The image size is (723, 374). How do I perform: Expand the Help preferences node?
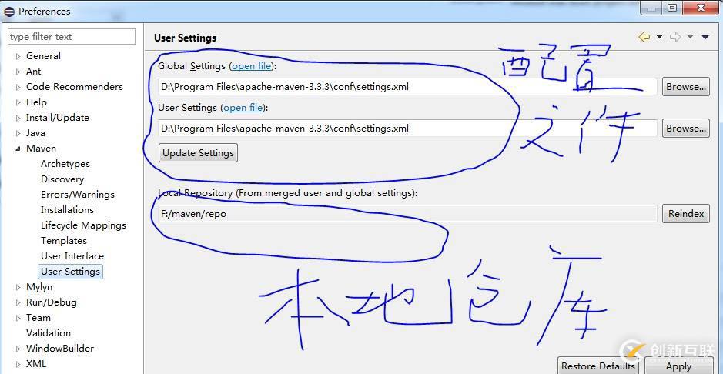(18, 102)
